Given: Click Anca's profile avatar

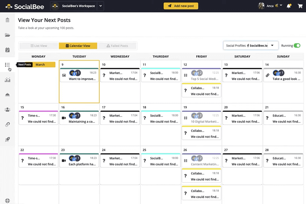Looking at the screenshot, I should click(x=261, y=6).
